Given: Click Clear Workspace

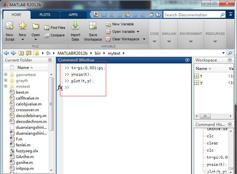Looking at the screenshot, I should coord(123,39).
